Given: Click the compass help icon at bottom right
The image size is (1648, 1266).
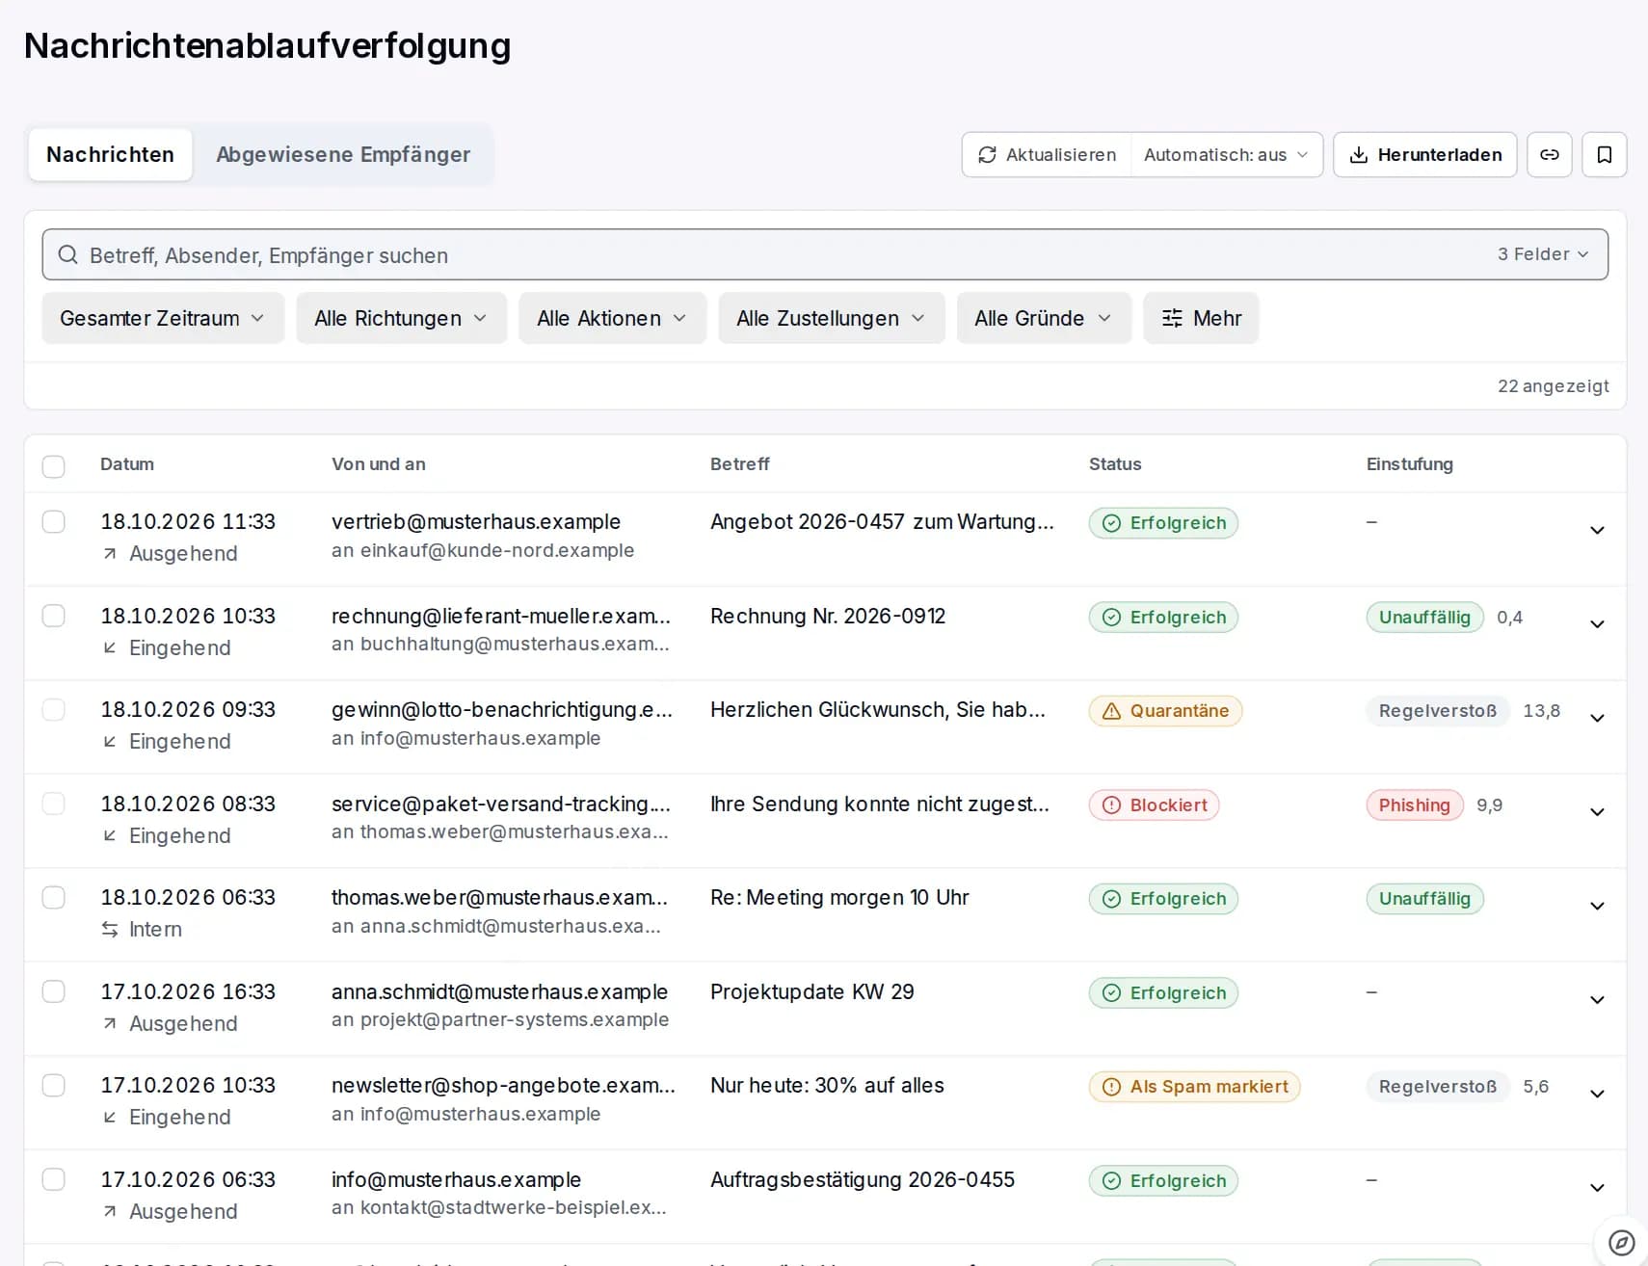Looking at the screenshot, I should (1622, 1243).
